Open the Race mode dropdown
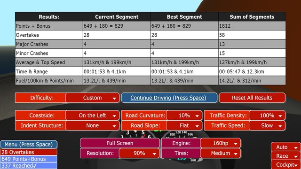Viewport: 301px width, 169px height. [286, 156]
